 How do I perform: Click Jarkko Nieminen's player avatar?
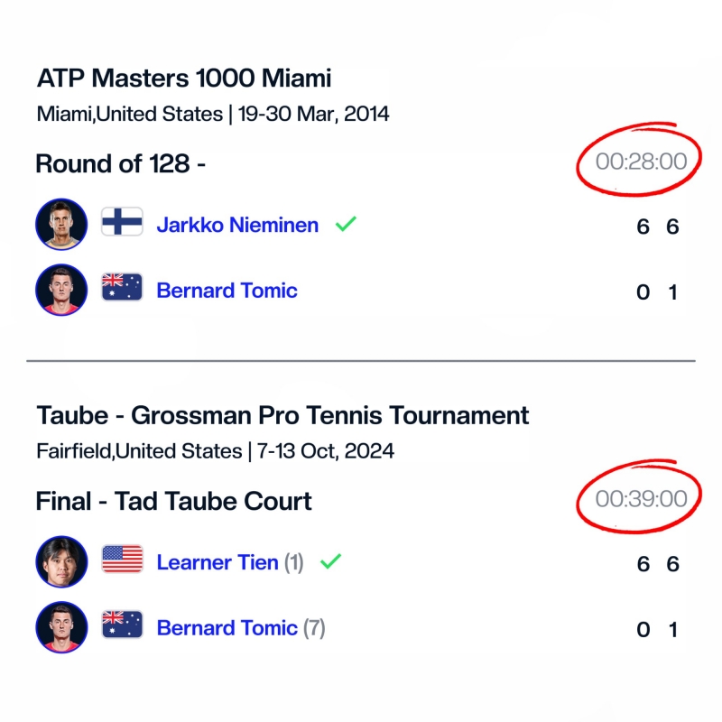click(61, 225)
